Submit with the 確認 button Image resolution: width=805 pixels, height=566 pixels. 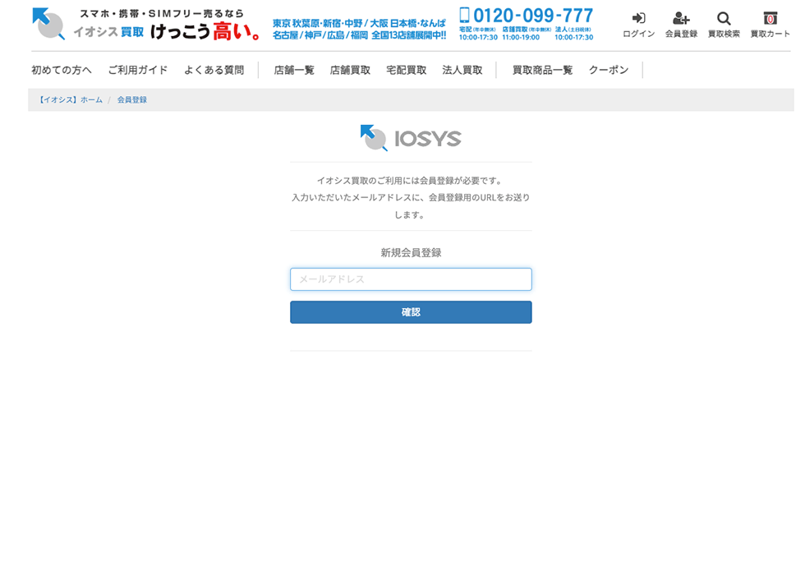coord(411,312)
